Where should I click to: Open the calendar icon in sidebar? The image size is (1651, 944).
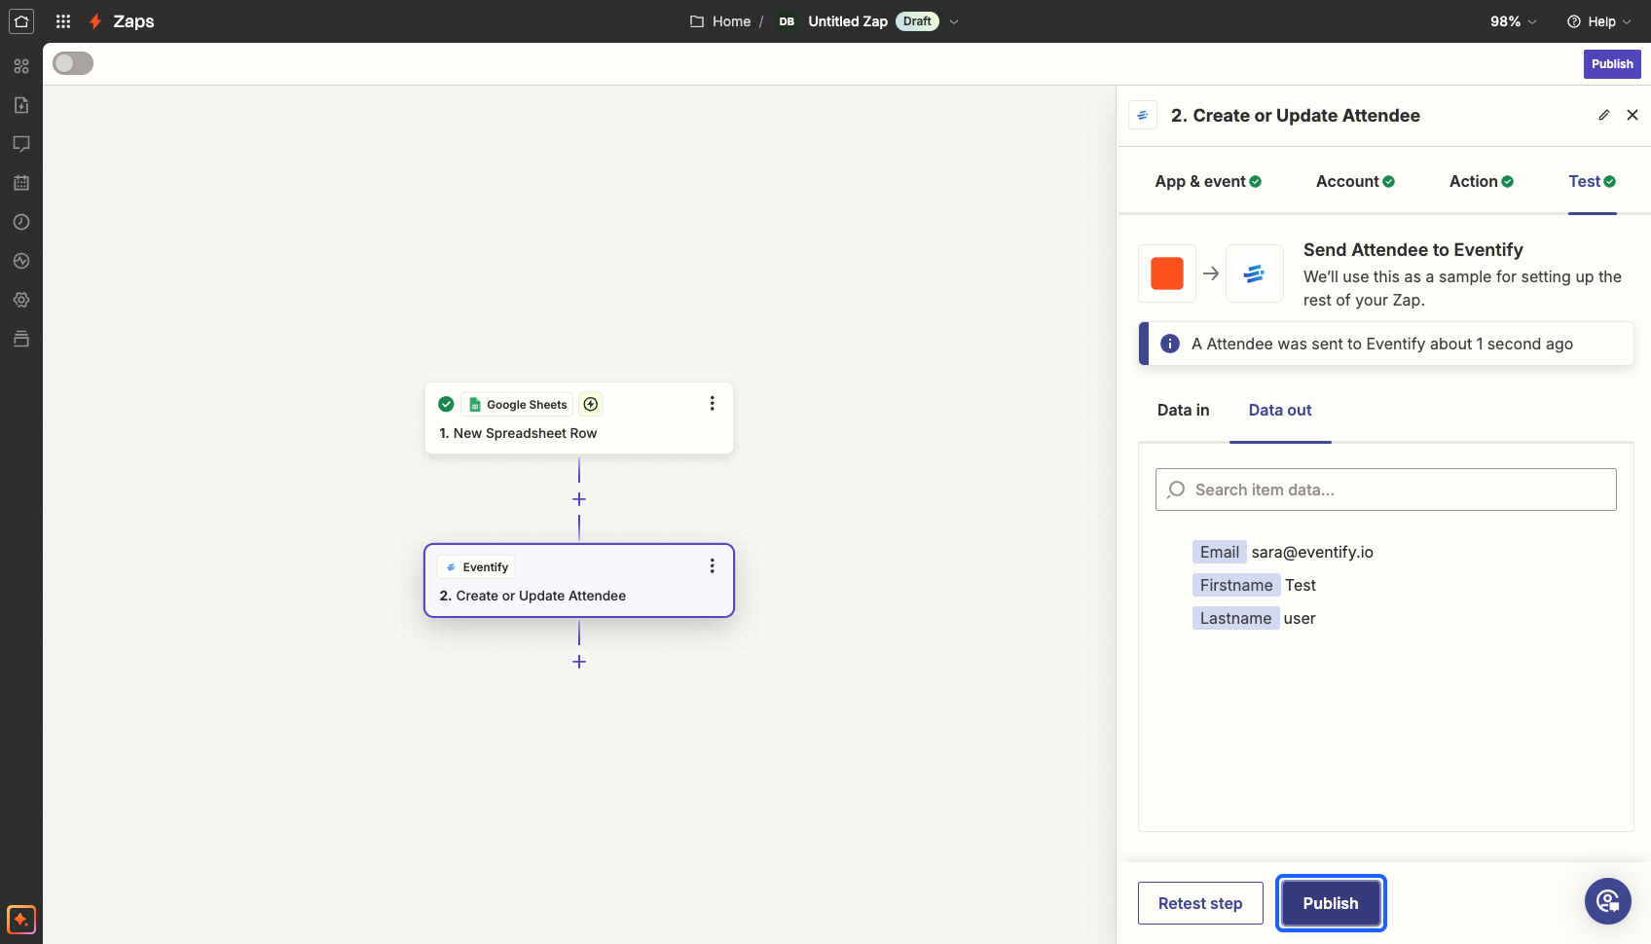[21, 183]
